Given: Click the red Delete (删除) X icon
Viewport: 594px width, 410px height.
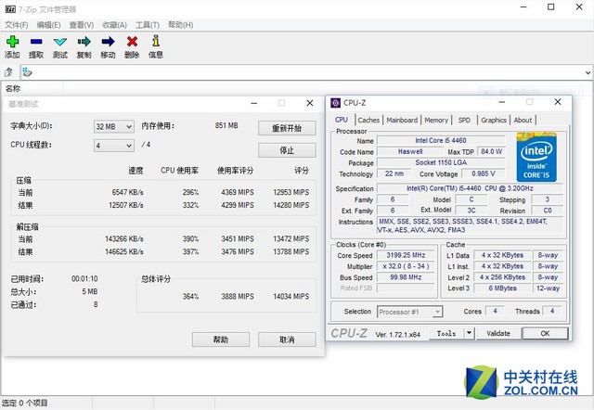Looking at the screenshot, I should tap(132, 42).
